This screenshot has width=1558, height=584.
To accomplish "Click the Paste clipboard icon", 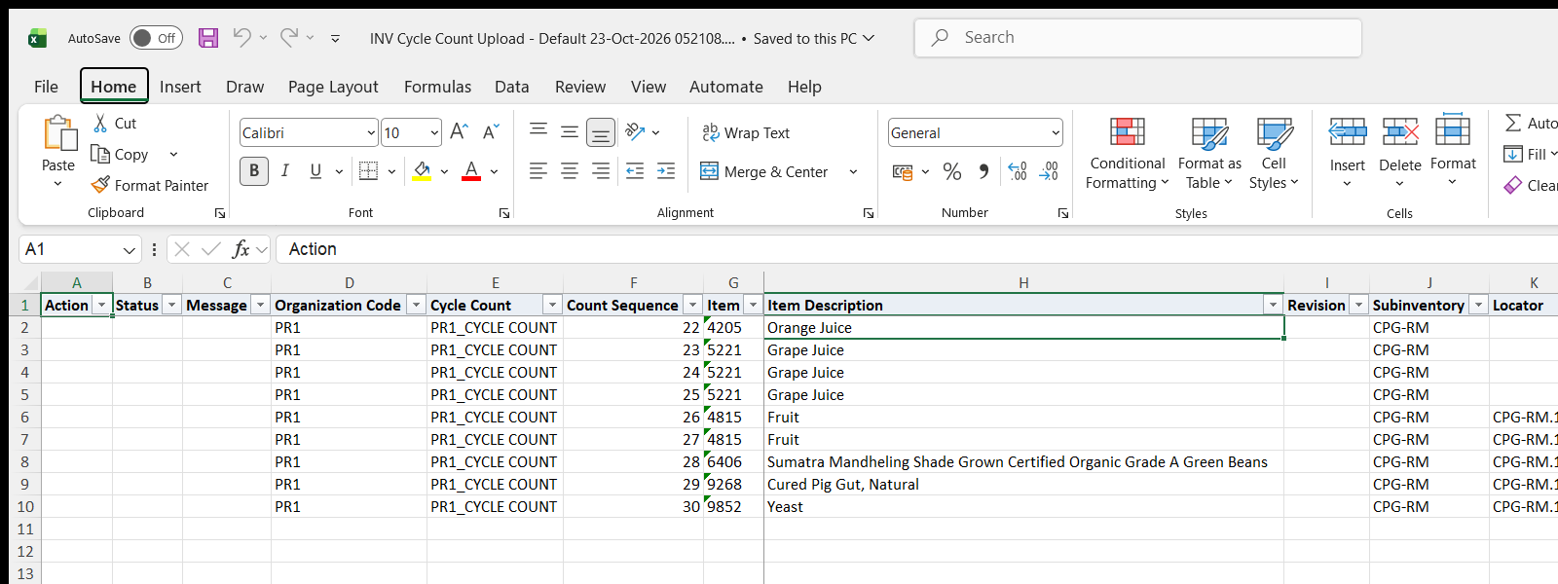I will pos(58,133).
